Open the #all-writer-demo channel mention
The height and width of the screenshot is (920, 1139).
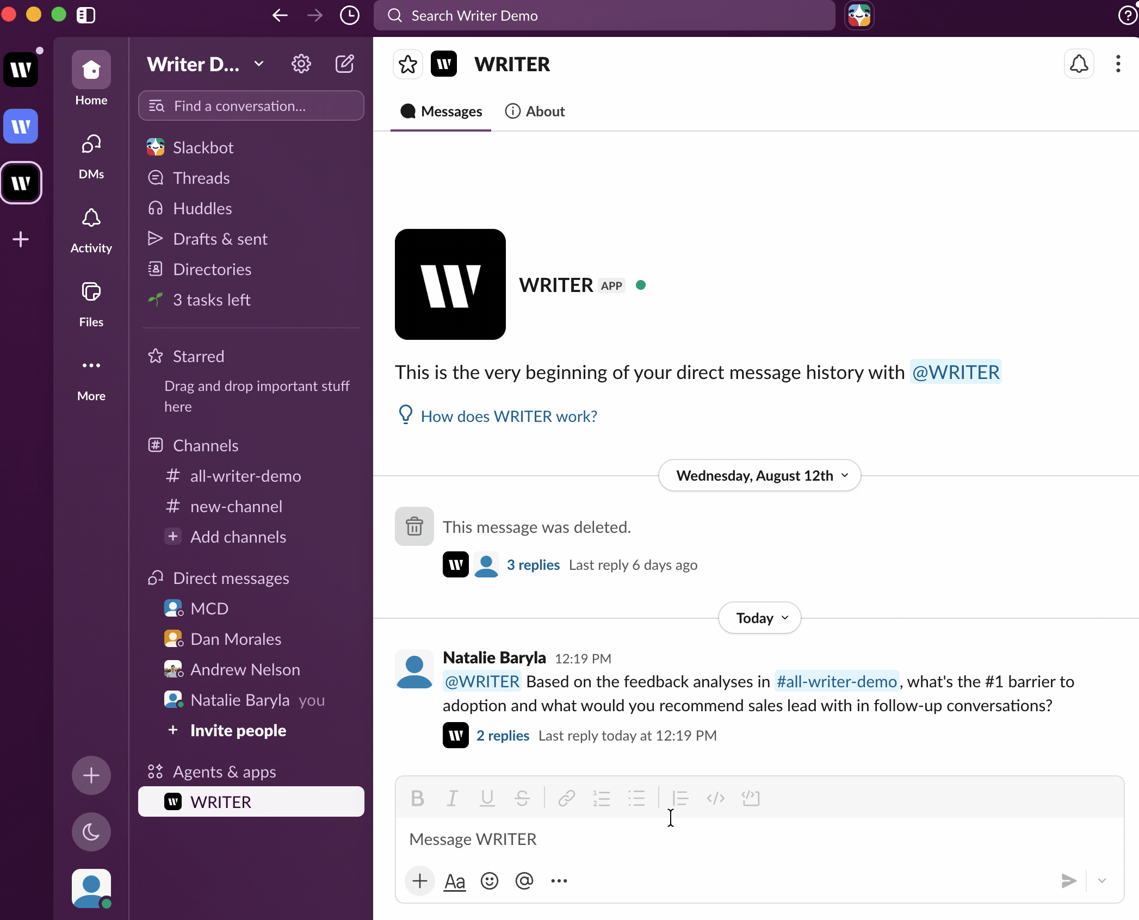(837, 682)
